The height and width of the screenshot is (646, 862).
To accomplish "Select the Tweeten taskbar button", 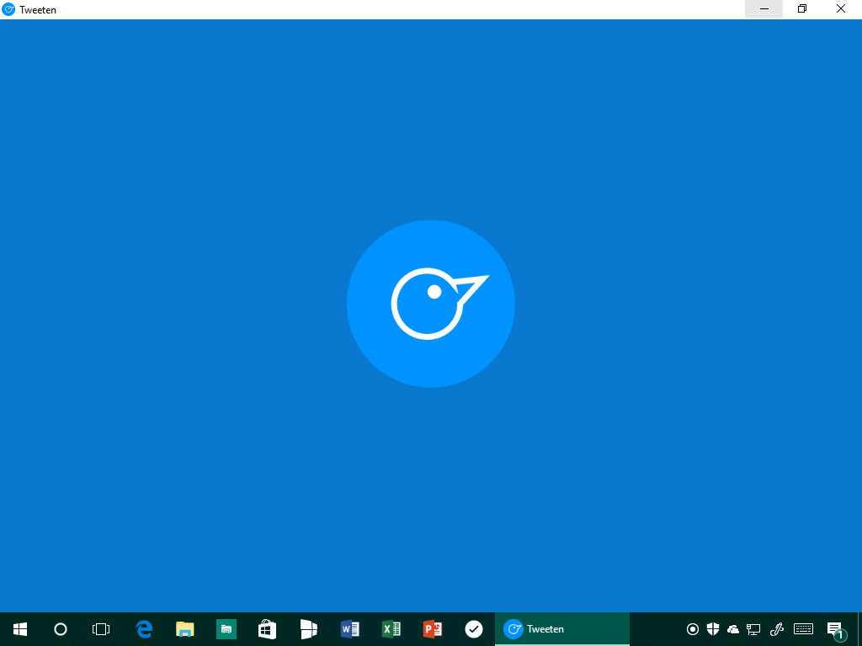I will pos(561,629).
